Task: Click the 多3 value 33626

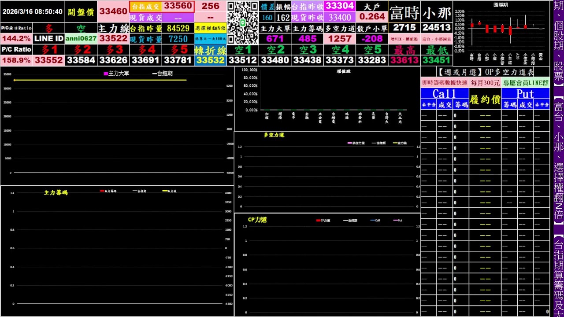Action: pyautogui.click(x=113, y=60)
